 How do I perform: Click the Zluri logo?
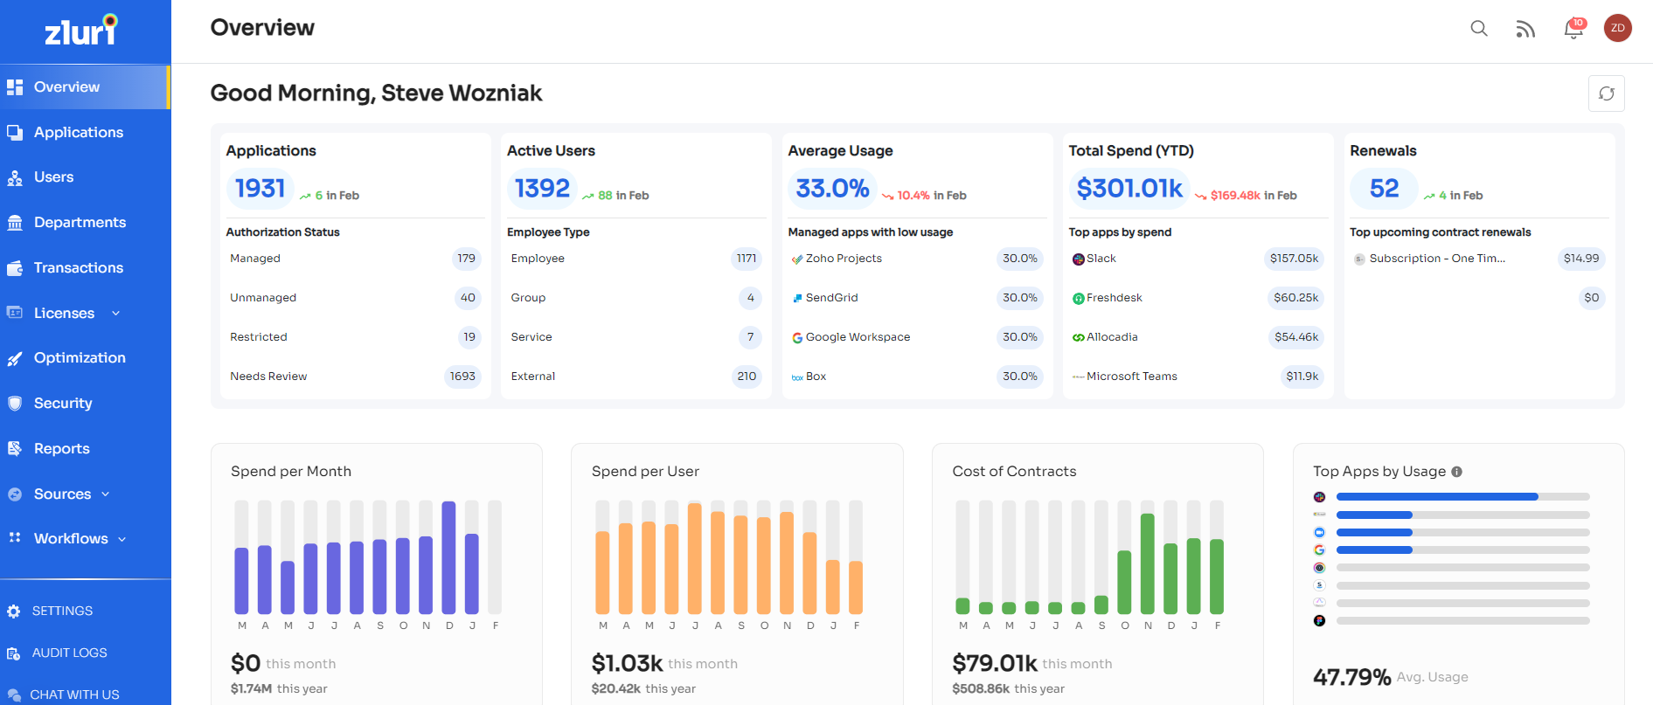point(81,31)
